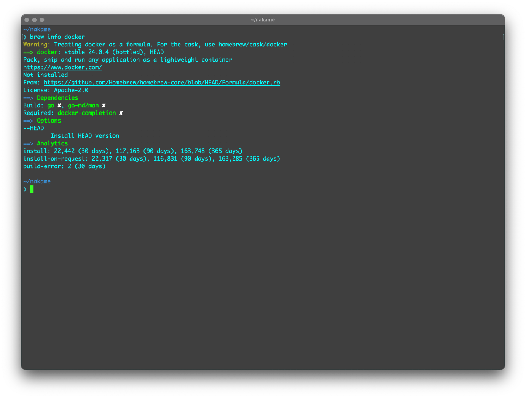Expand the Dependencies section header

pyautogui.click(x=57, y=98)
